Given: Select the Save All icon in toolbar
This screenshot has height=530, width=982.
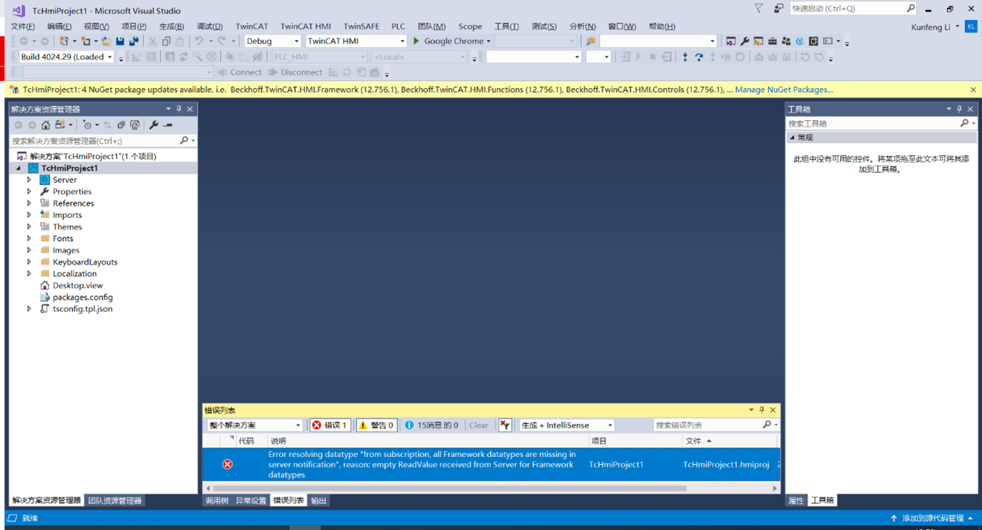Looking at the screenshot, I should [134, 41].
